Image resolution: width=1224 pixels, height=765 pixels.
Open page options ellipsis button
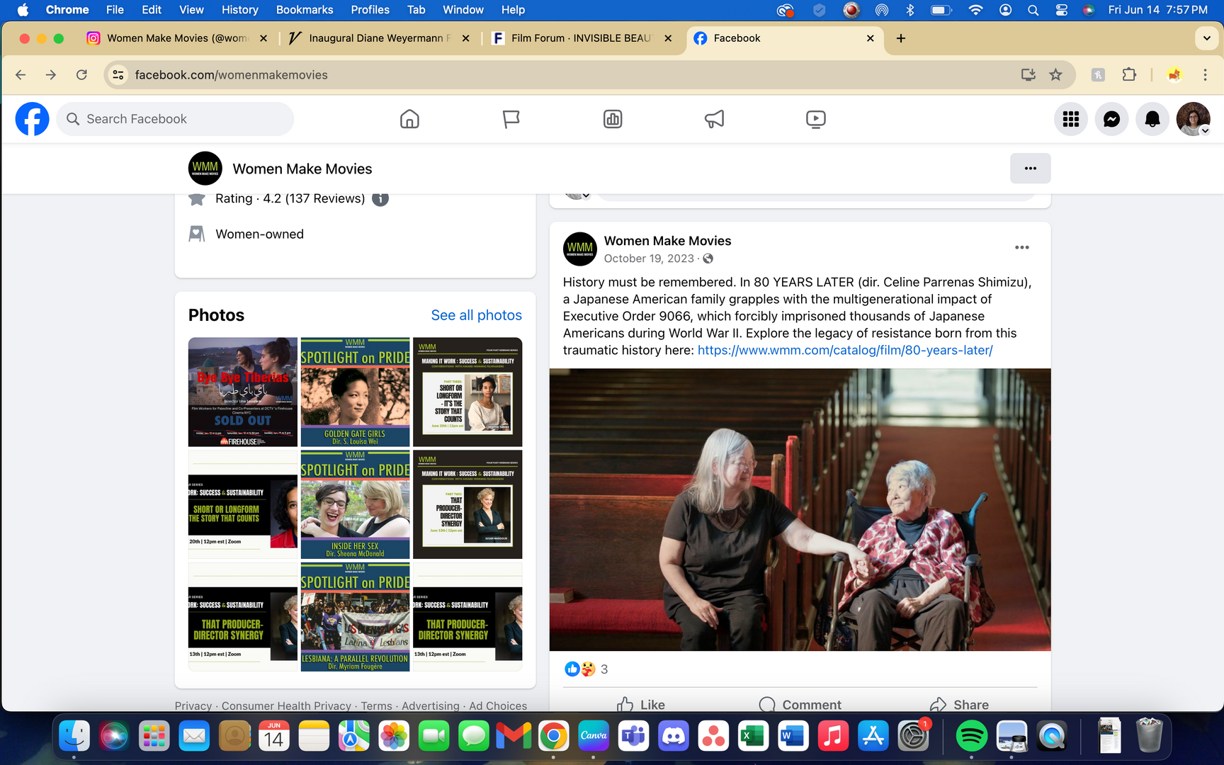pyautogui.click(x=1030, y=169)
